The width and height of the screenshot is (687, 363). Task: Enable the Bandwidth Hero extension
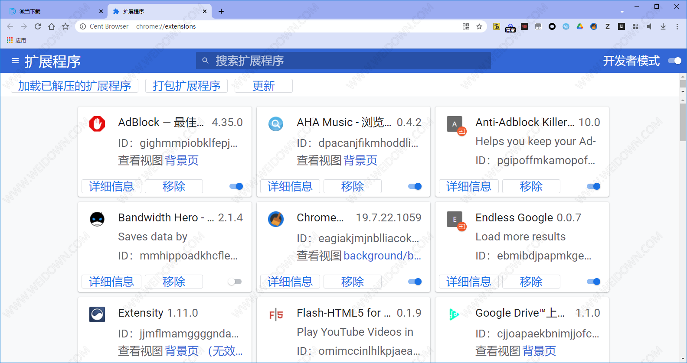235,282
